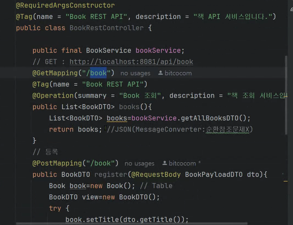Show code authorship by clicking 'bitcocom' label

coord(178,73)
